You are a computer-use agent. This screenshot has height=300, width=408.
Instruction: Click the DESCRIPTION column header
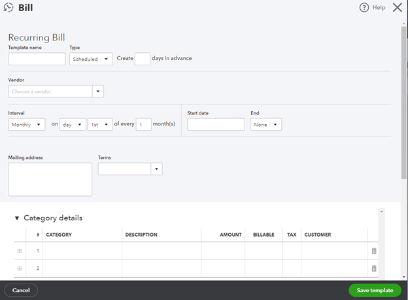[141, 235]
